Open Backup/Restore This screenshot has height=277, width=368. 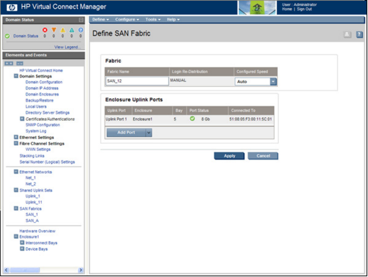click(x=39, y=100)
